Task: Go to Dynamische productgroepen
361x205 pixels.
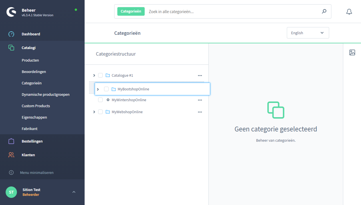Action: pos(45,95)
